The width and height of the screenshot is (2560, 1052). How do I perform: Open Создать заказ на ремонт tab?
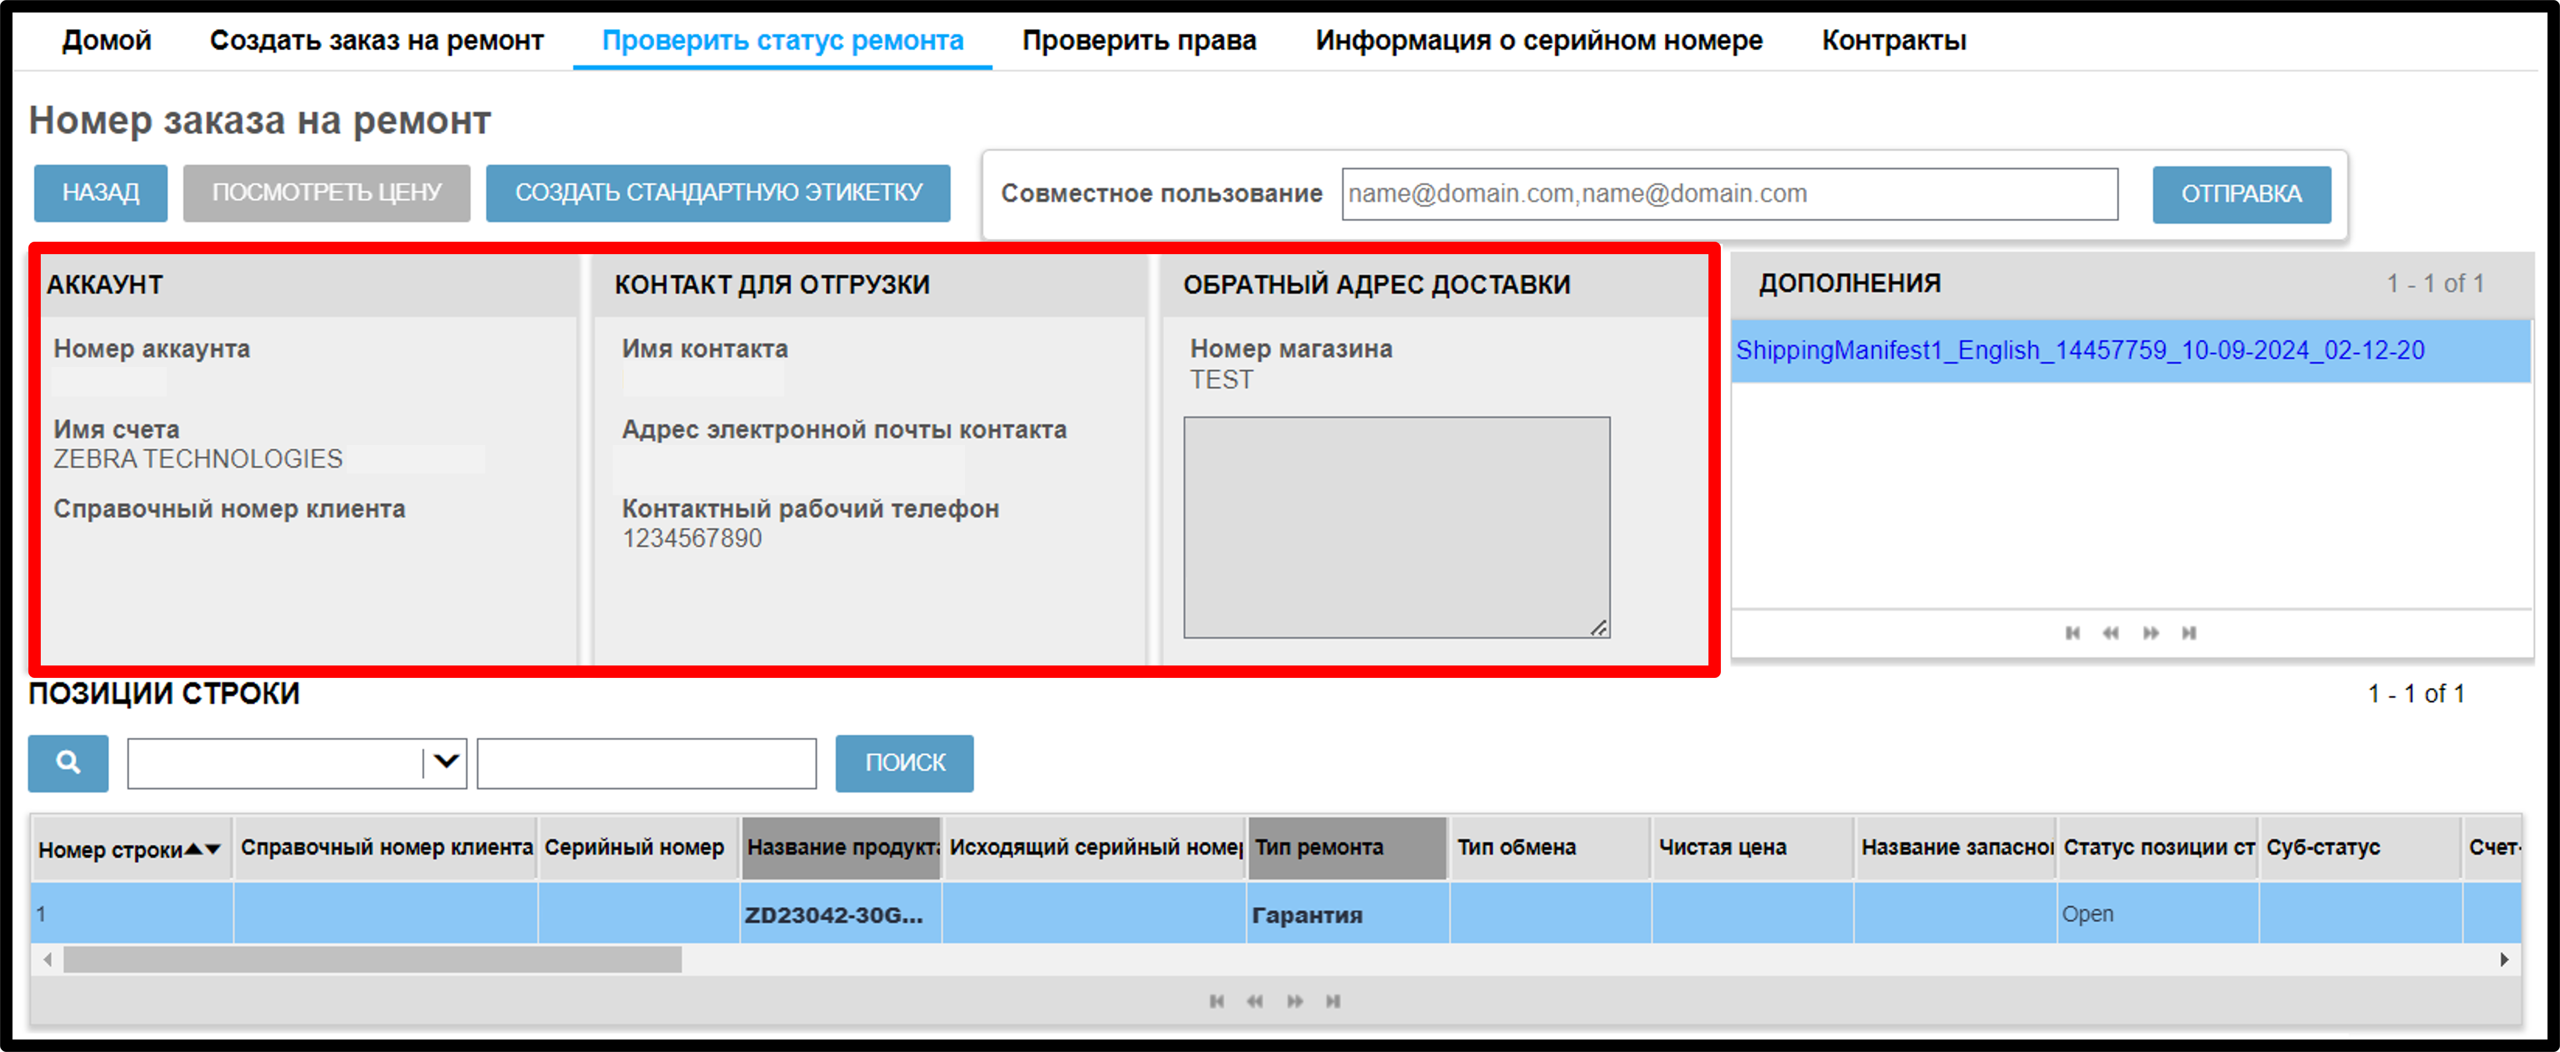(x=376, y=41)
